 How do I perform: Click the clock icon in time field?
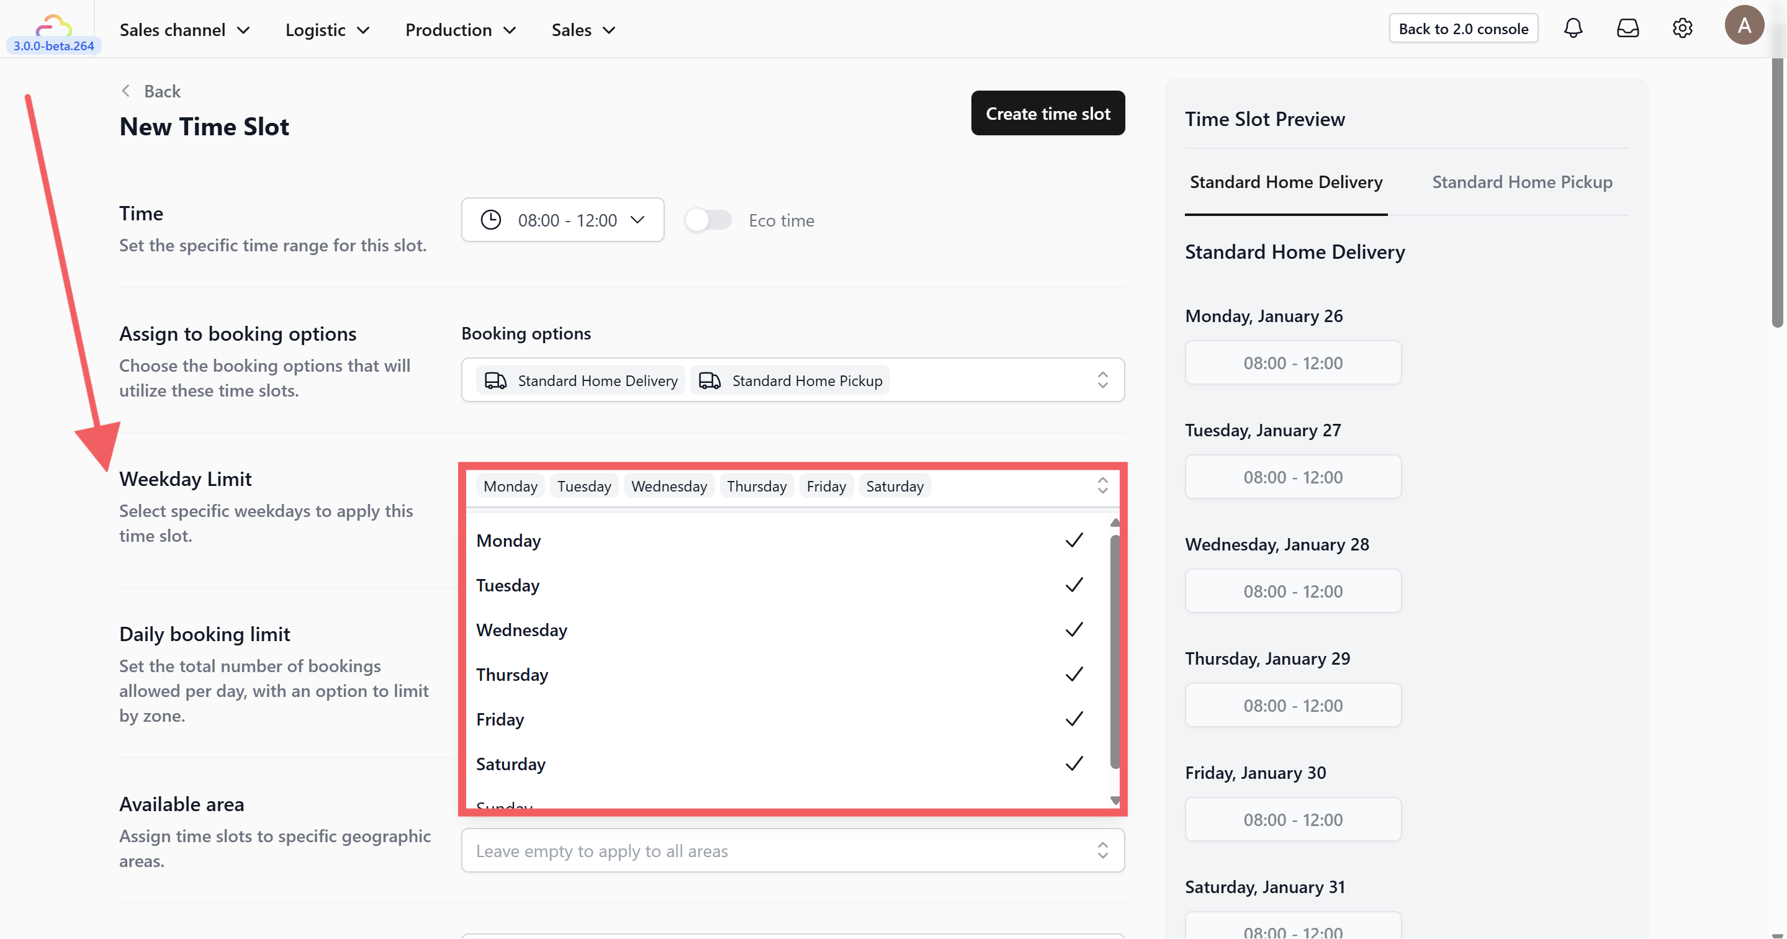pos(490,220)
